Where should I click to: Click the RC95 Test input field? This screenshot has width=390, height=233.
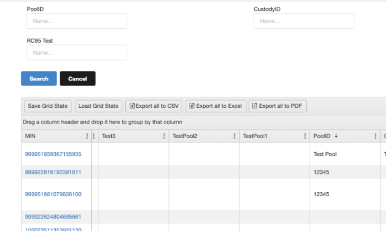point(77,53)
